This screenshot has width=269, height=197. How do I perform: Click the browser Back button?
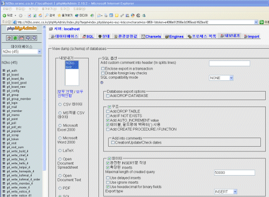(x=8, y=16)
